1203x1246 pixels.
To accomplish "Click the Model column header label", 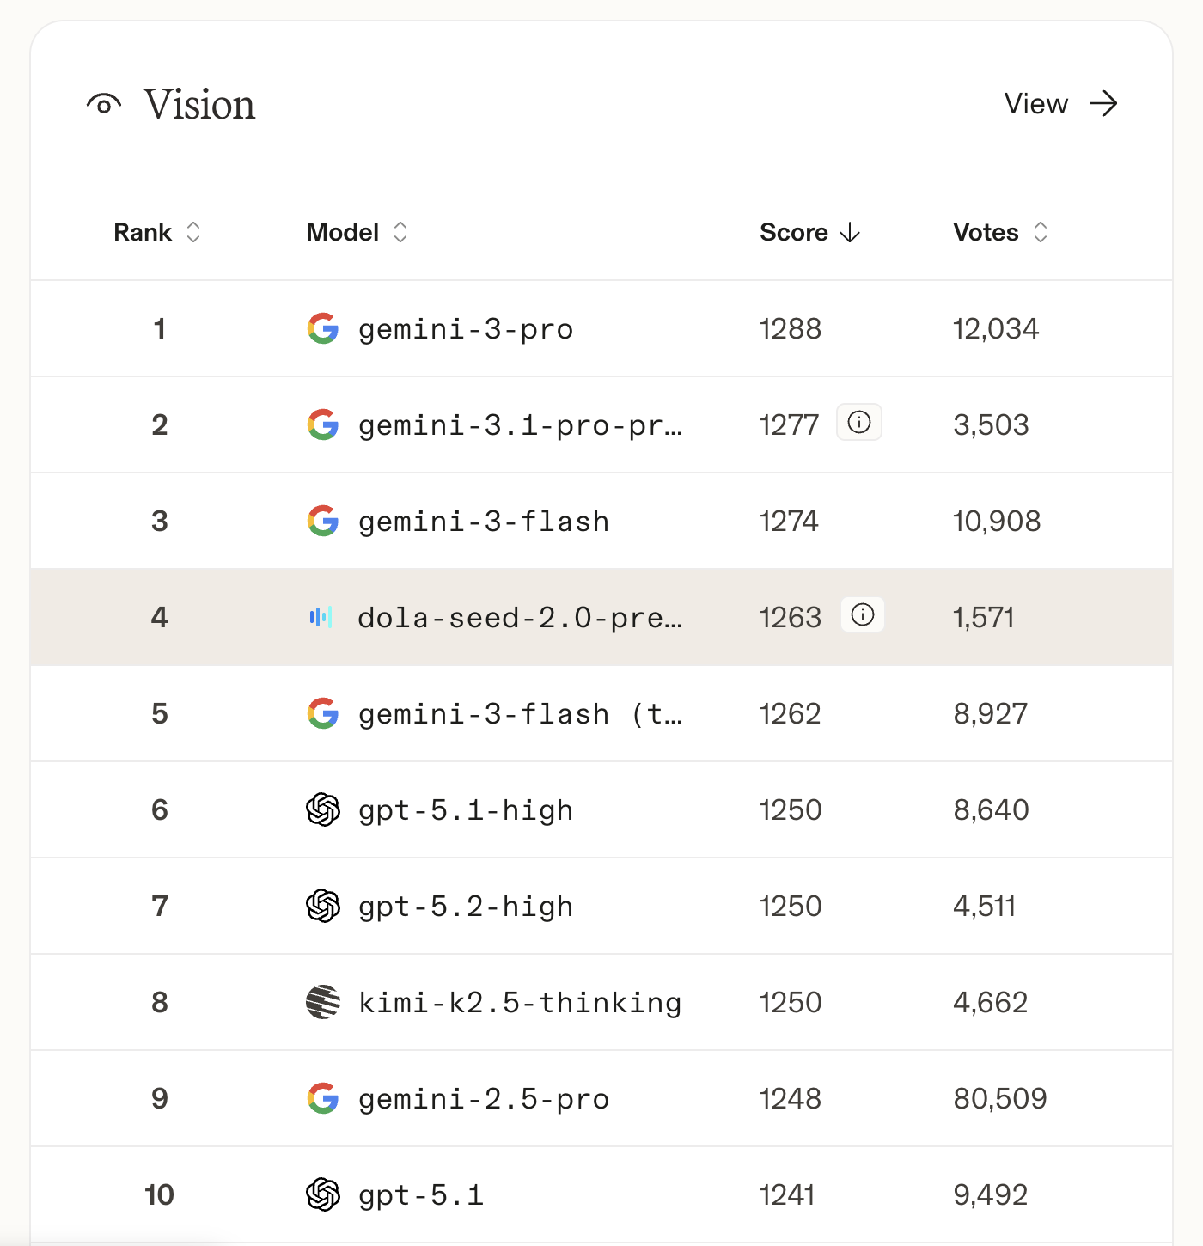I will tap(343, 232).
